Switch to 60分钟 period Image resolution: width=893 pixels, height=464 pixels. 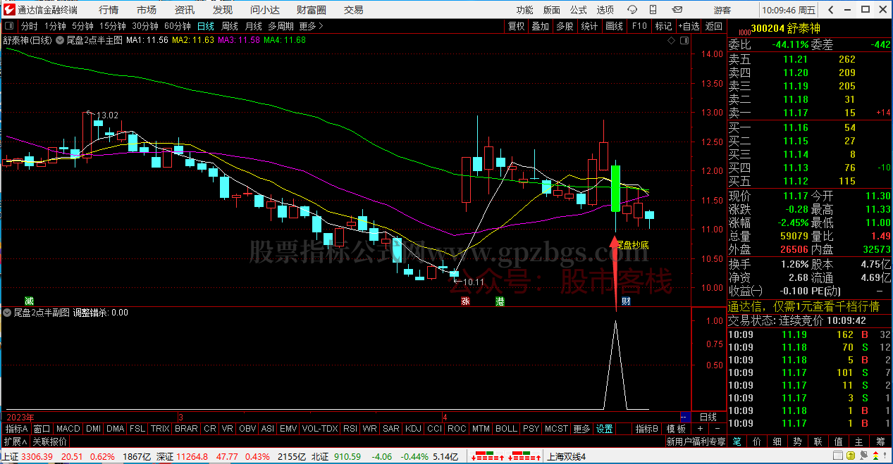tap(178, 26)
